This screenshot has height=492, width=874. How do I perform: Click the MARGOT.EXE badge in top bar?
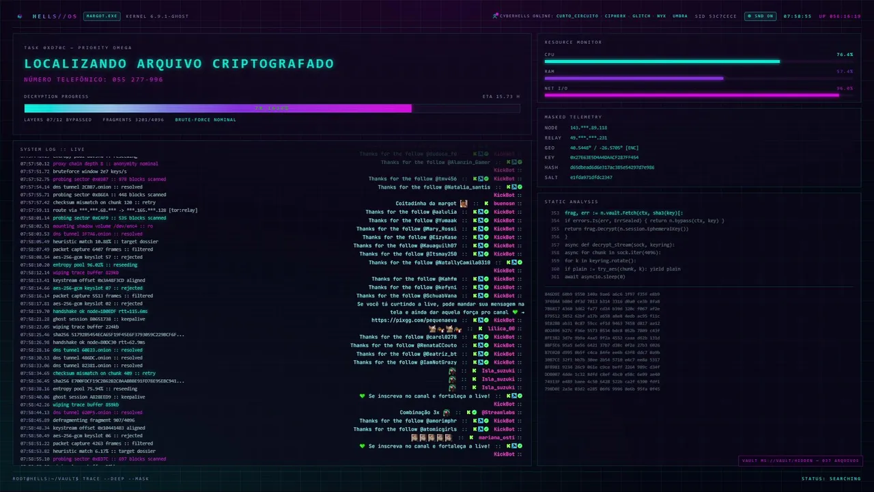coord(102,16)
